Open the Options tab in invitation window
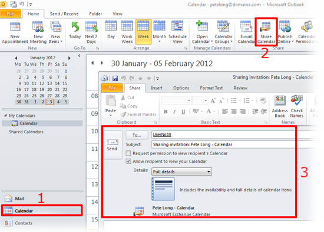324x232 pixels. point(181,88)
